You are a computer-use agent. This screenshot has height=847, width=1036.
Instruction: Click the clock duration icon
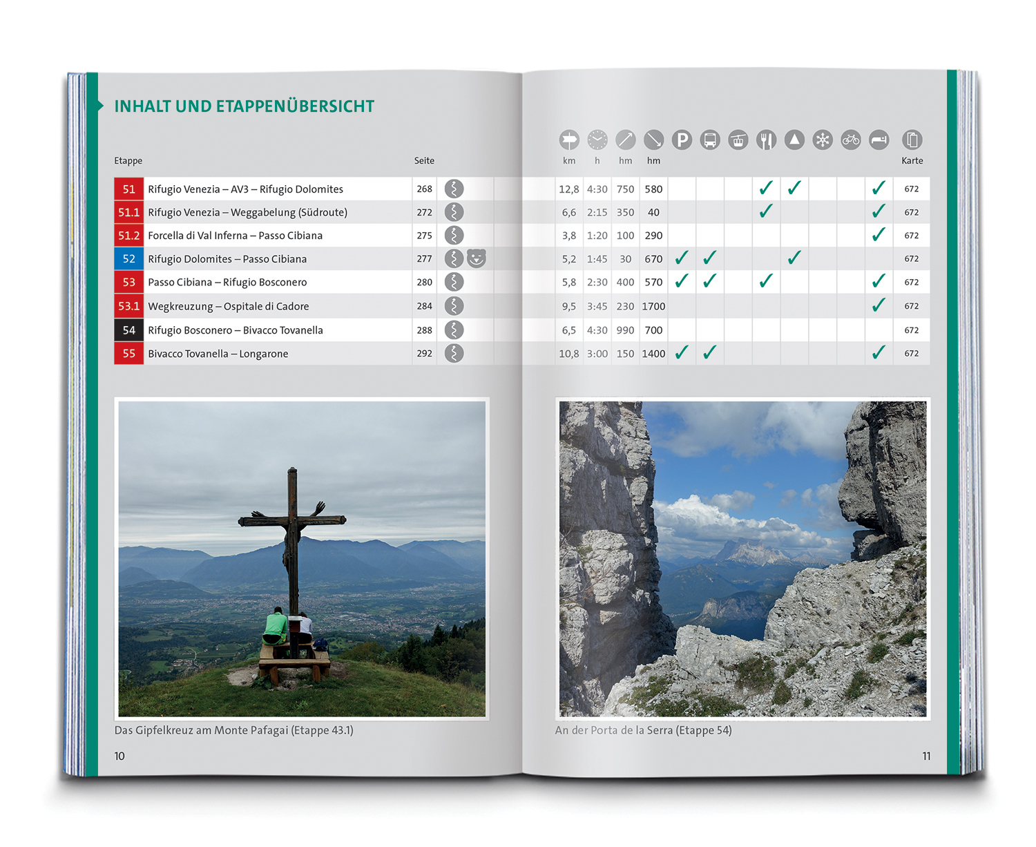click(x=597, y=140)
